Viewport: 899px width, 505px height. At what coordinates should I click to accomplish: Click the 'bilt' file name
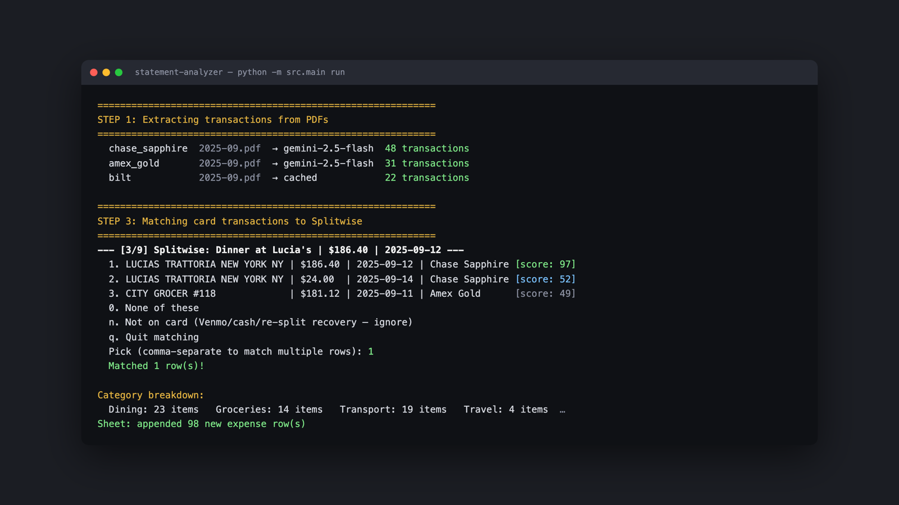pyautogui.click(x=120, y=178)
